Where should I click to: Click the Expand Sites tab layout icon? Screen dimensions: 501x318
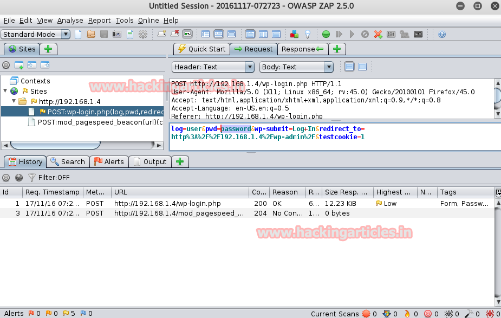(205, 34)
